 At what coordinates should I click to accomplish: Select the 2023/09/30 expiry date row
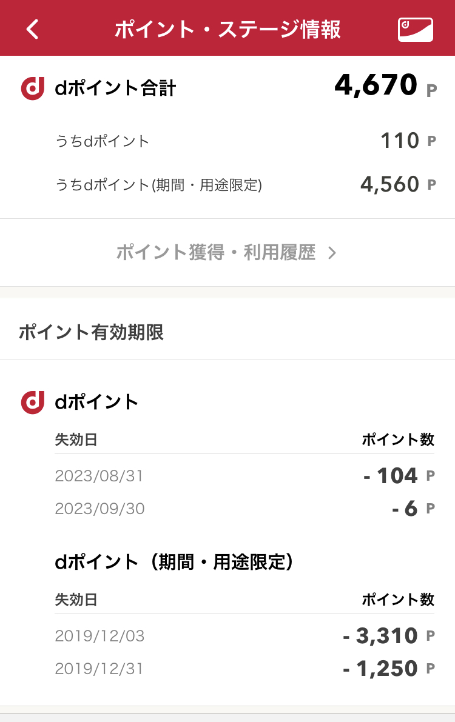click(99, 508)
